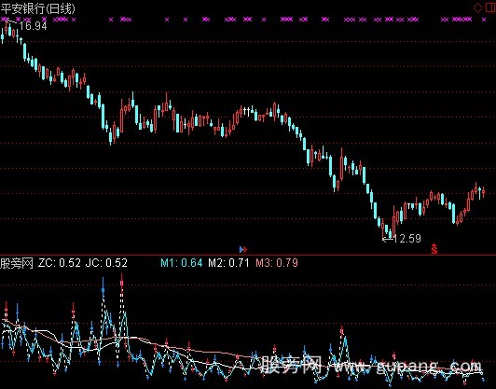The width and height of the screenshot is (496, 389).
Task: Click the ZC: 0.52 value
Action: click(59, 263)
